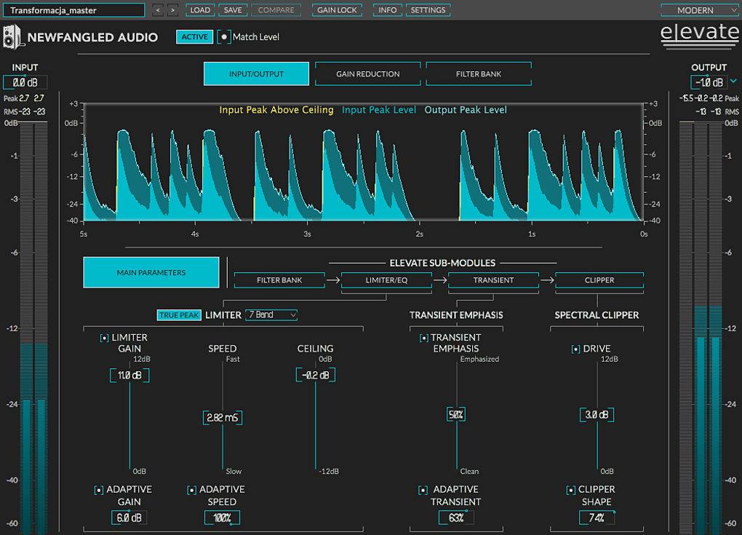The width and height of the screenshot is (742, 535).
Task: Click the Drive slider handle at 3.0 dB
Action: pos(597,415)
